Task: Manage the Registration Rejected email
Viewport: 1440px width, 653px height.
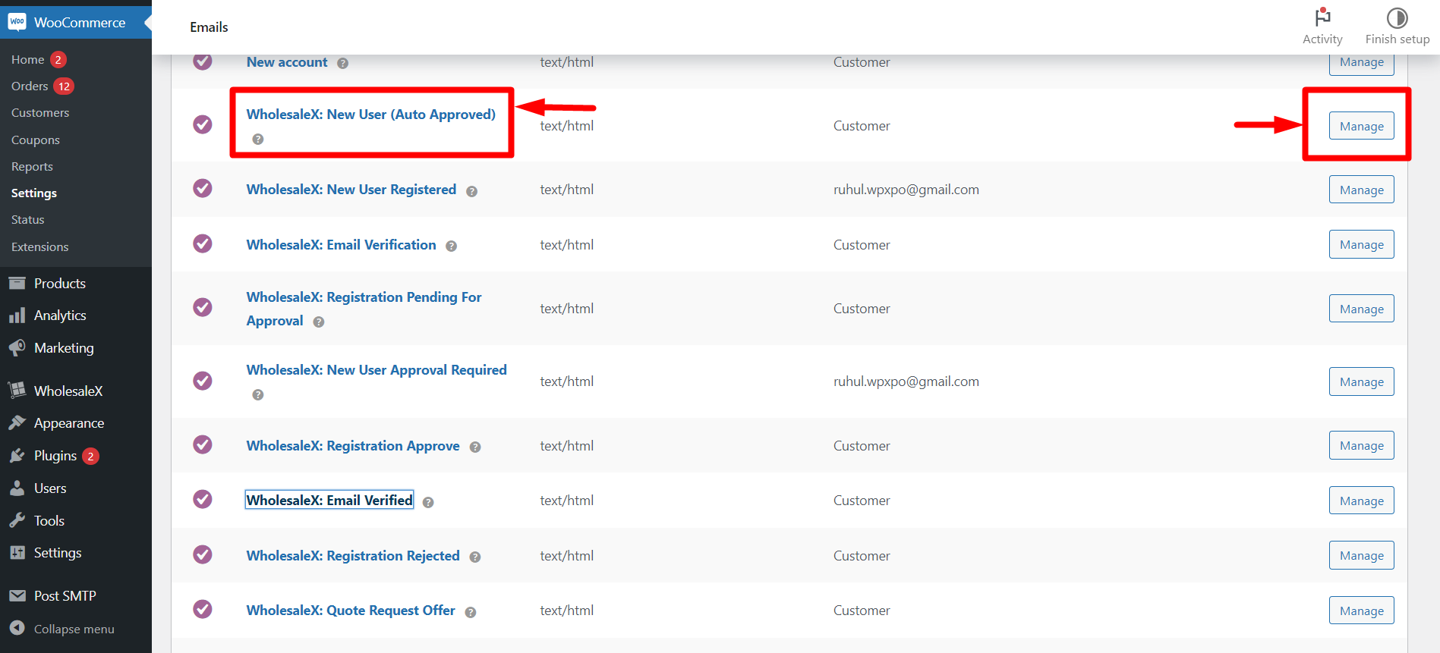Action: click(x=1361, y=555)
